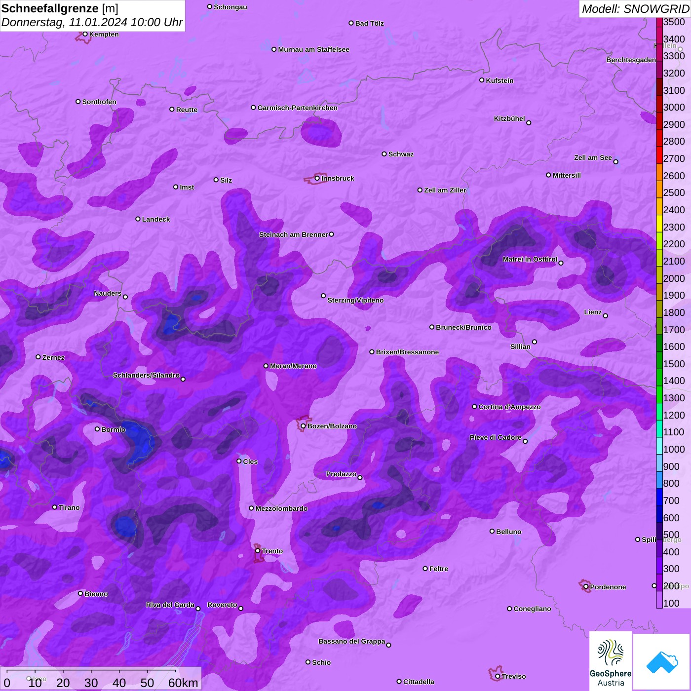Click the Imst label
This screenshot has height=691, width=691.
click(x=187, y=187)
